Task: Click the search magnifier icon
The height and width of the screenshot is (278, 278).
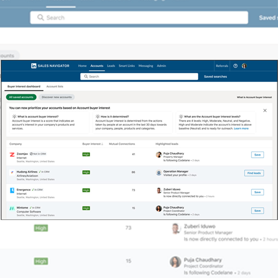Action: [86, 76]
